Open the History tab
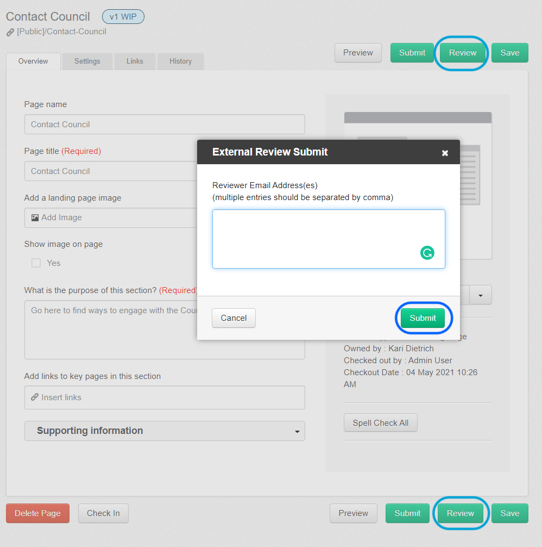 coord(180,61)
